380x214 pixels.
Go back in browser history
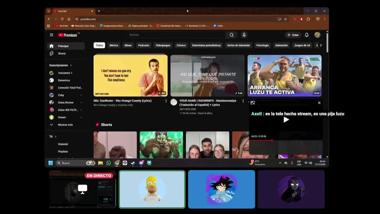[49, 19]
